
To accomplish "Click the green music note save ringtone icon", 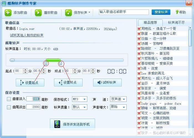I will [x=68, y=13].
